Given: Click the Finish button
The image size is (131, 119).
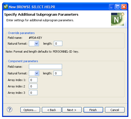Looking at the screenshot, I should [x=93, y=110].
